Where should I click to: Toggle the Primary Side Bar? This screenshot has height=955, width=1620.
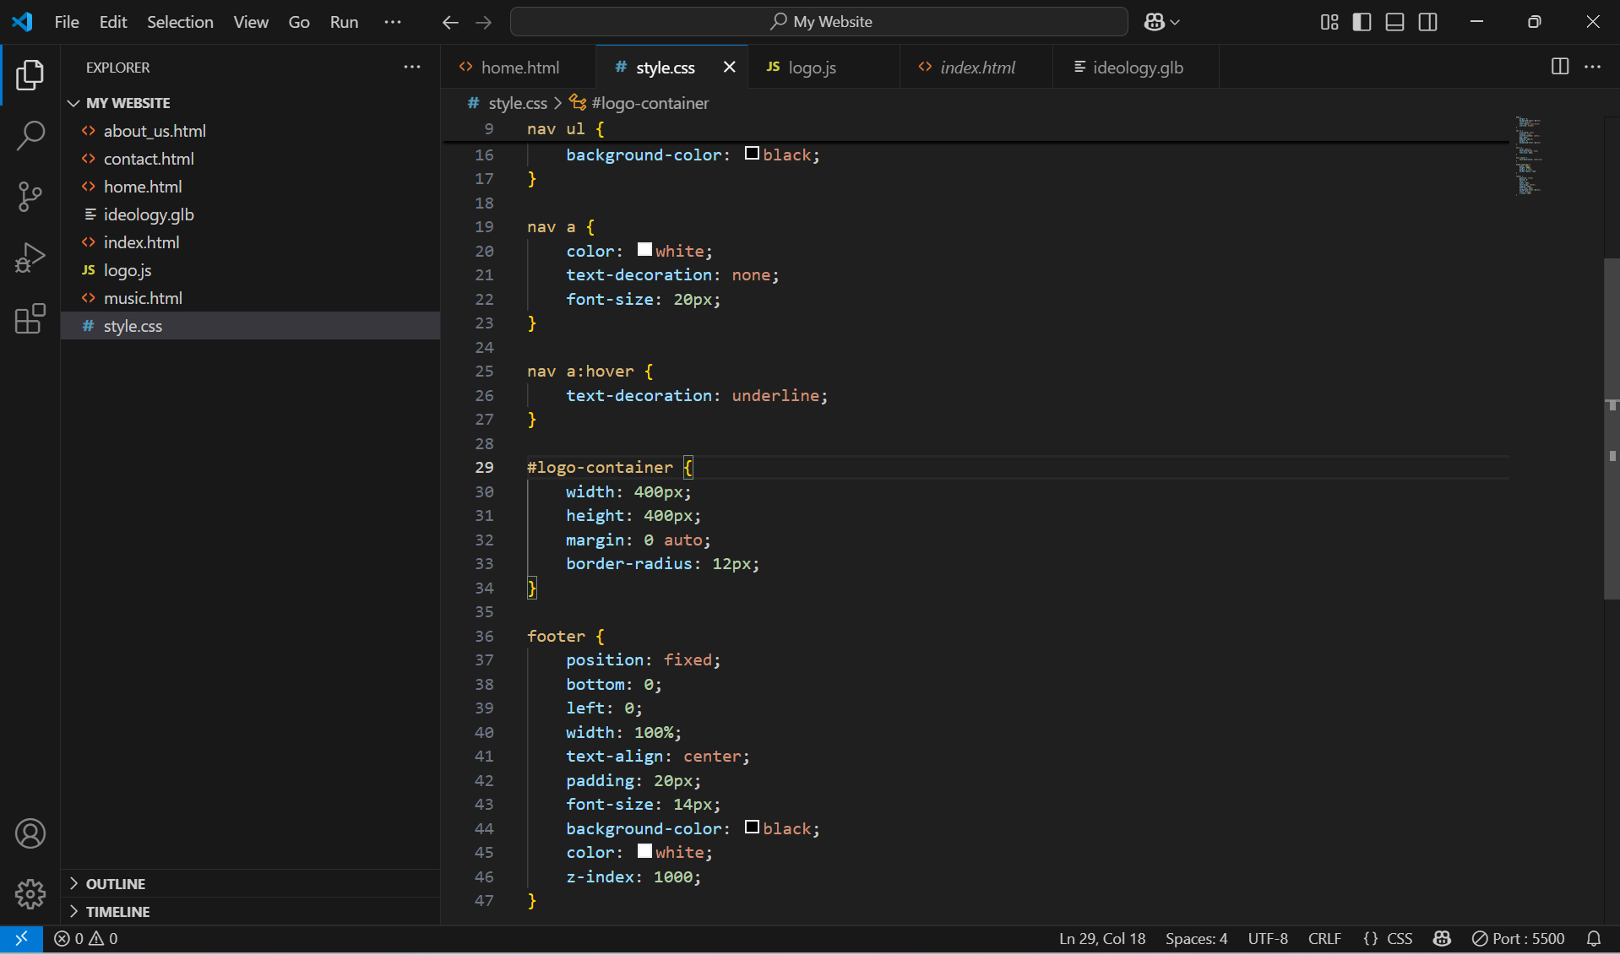1362,22
